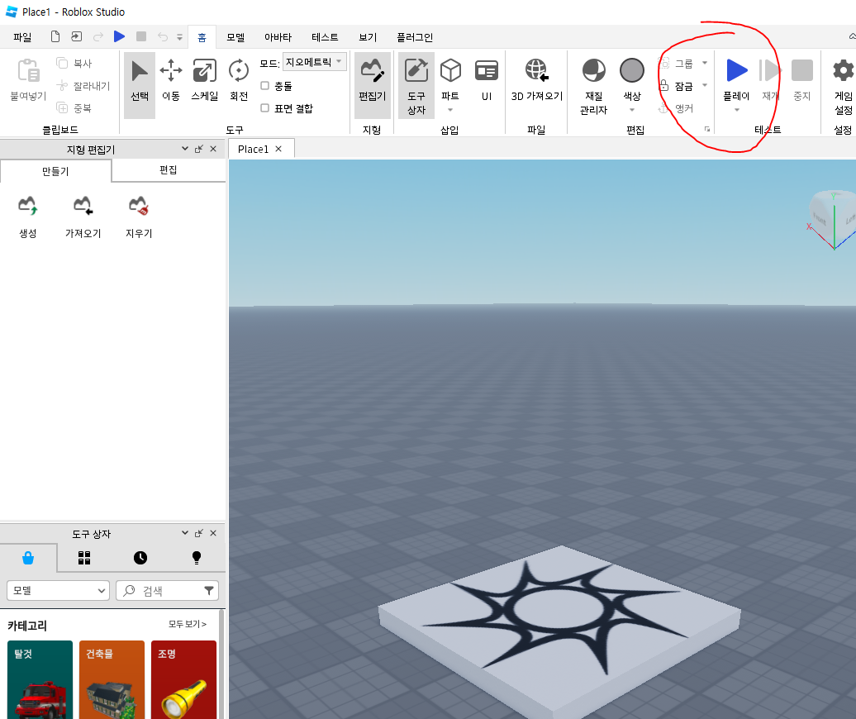Toggle the 도구 상자 (Toolbox) ribbon button
The image size is (856, 719).
tap(416, 85)
